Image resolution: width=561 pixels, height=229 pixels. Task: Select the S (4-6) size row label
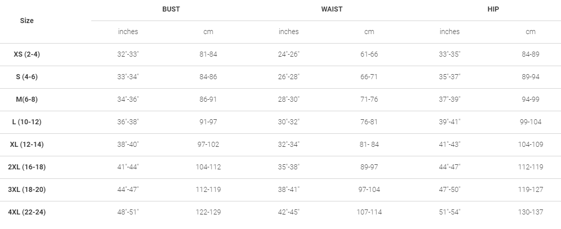click(27, 77)
